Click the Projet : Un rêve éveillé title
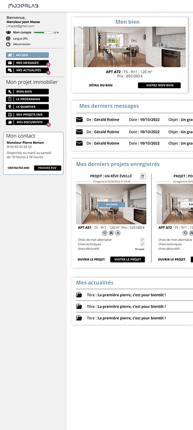193x430 pixels. pos(111,176)
